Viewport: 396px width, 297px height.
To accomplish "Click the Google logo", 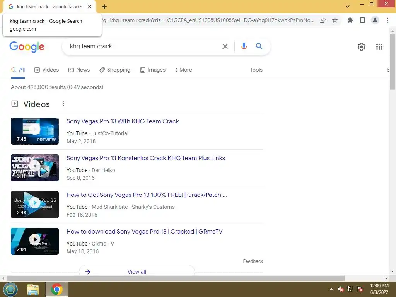I will point(27,47).
